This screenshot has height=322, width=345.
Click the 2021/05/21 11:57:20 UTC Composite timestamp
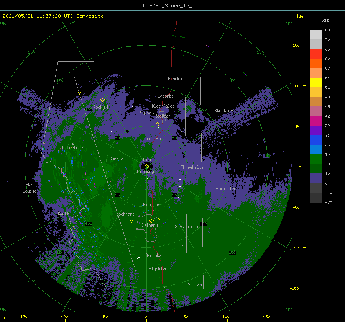tap(53, 16)
